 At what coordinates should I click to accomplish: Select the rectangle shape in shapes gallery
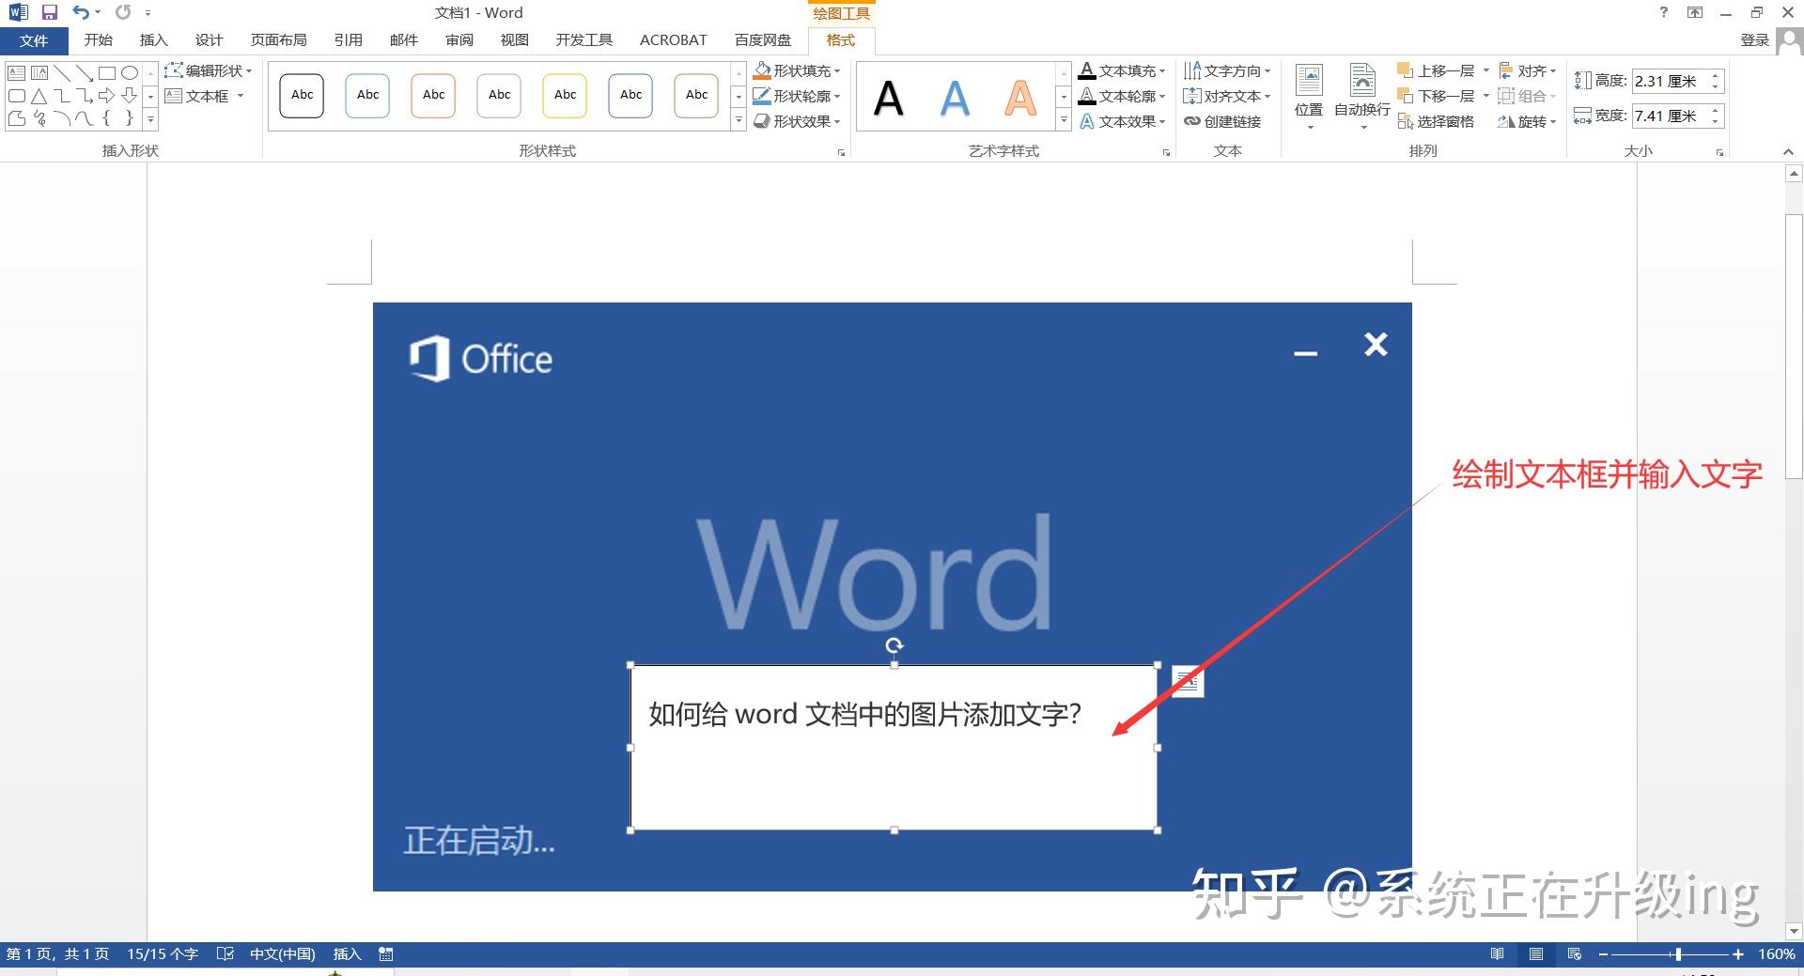coord(107,72)
